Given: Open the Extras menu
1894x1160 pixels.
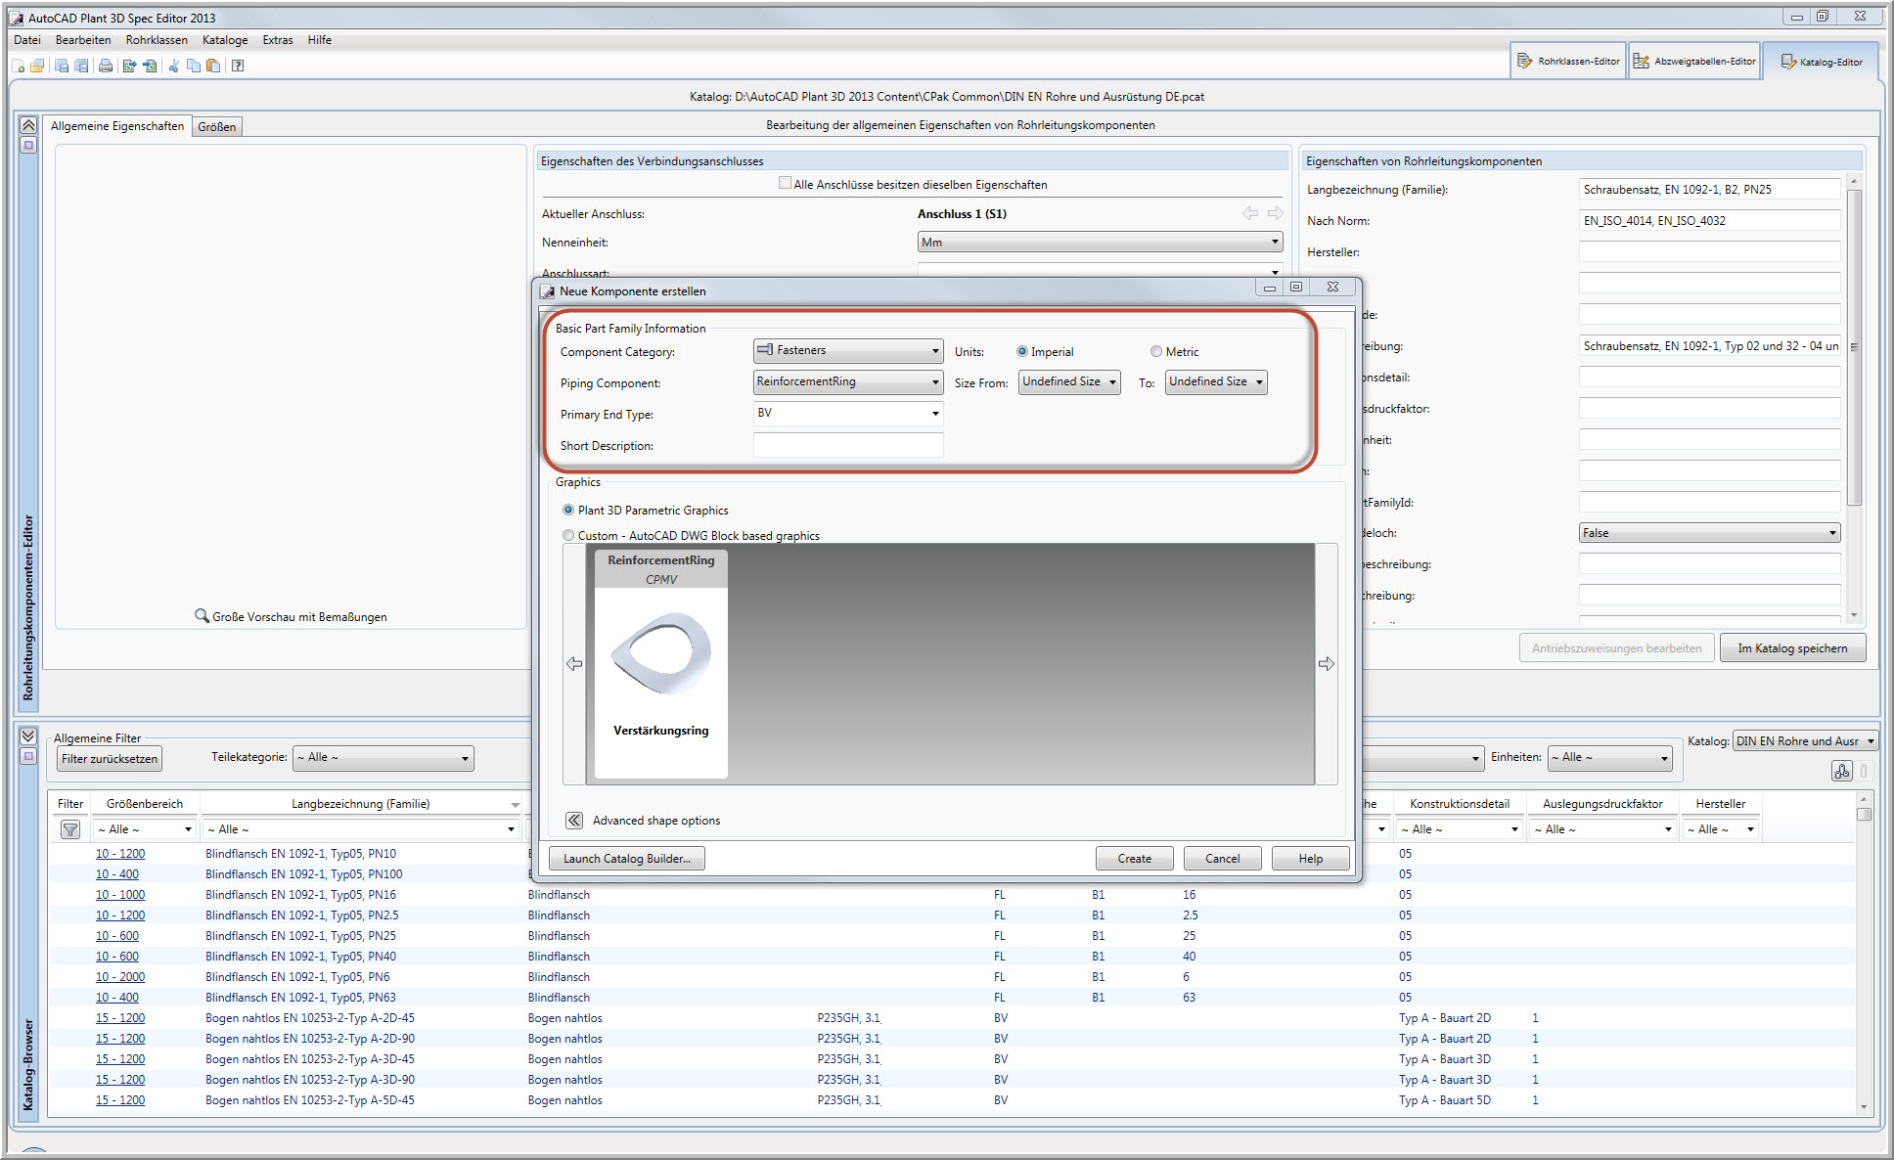Looking at the screenshot, I should 278,40.
